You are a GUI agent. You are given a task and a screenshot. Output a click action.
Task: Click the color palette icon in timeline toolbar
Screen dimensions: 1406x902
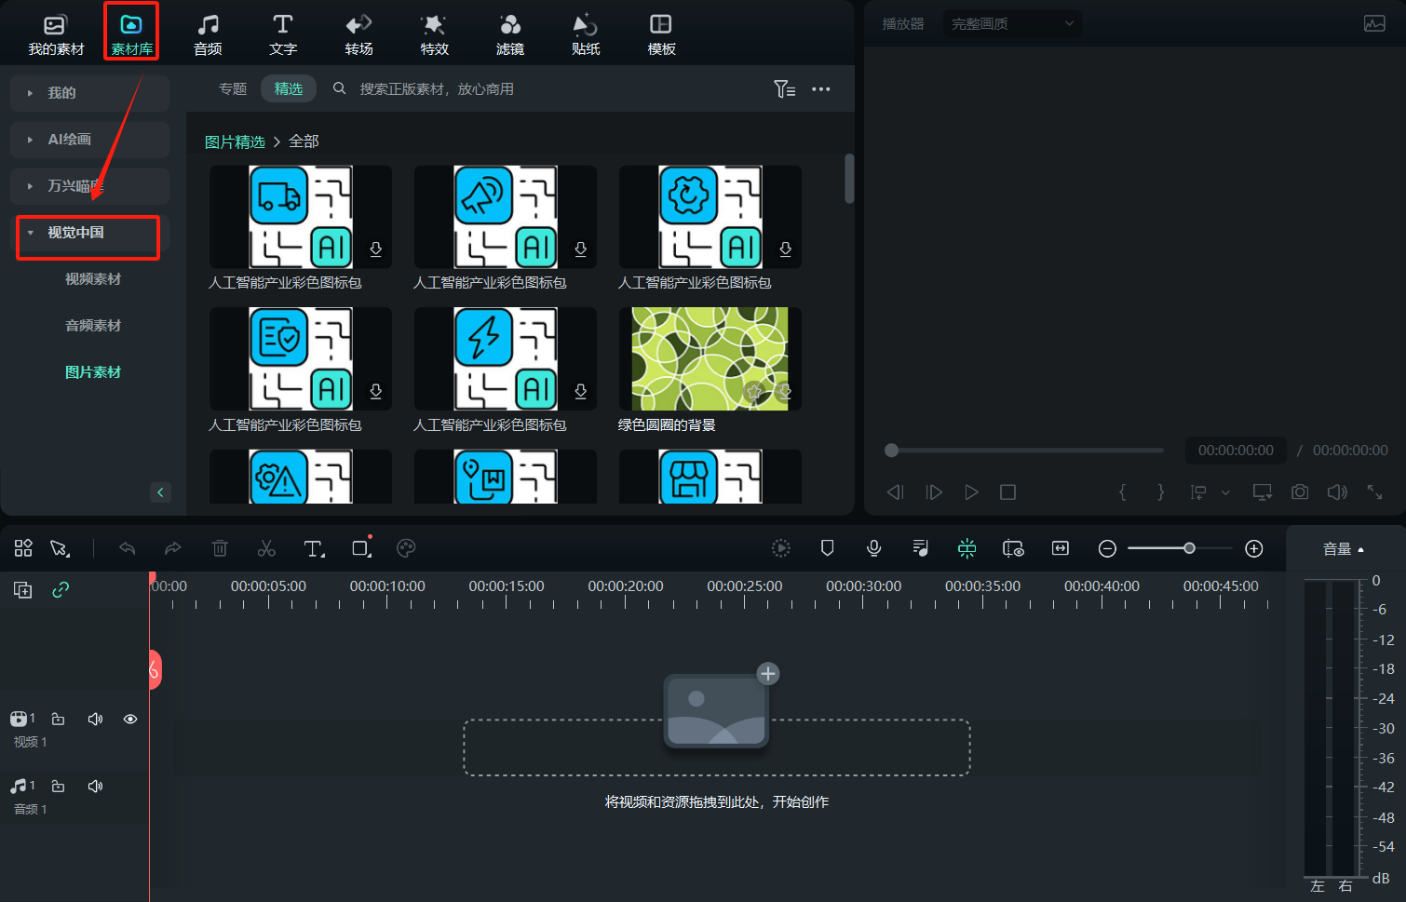coord(406,548)
